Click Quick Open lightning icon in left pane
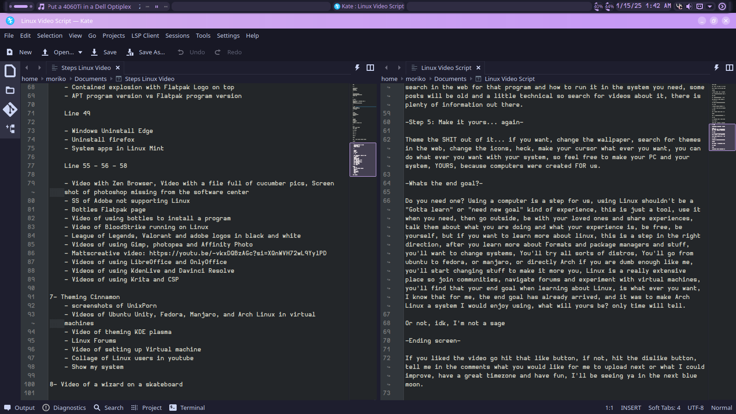Viewport: 736px width, 414px height. 357,68
